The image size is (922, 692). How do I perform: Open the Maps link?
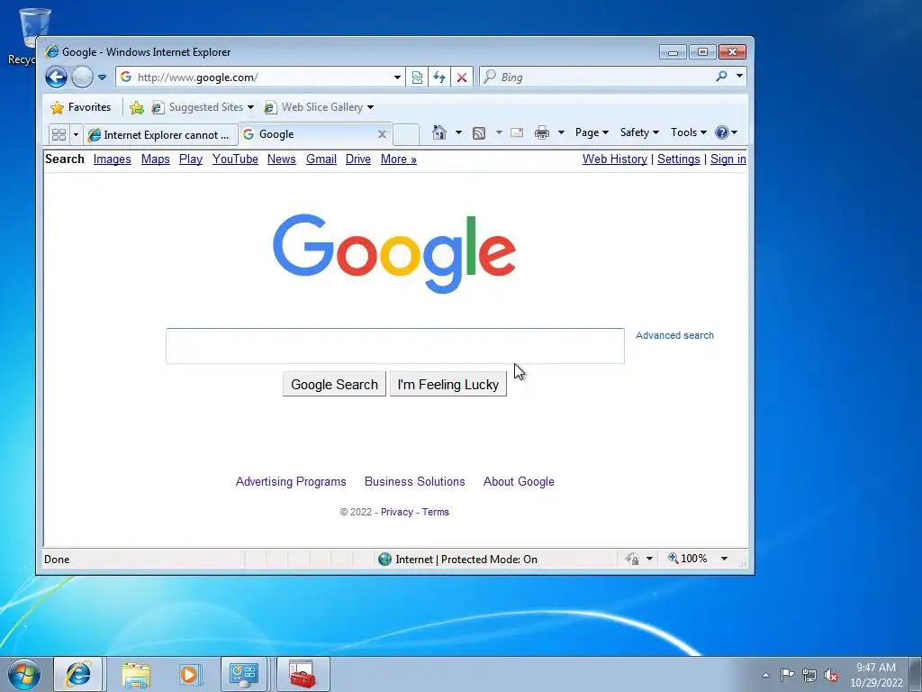pyautogui.click(x=155, y=159)
